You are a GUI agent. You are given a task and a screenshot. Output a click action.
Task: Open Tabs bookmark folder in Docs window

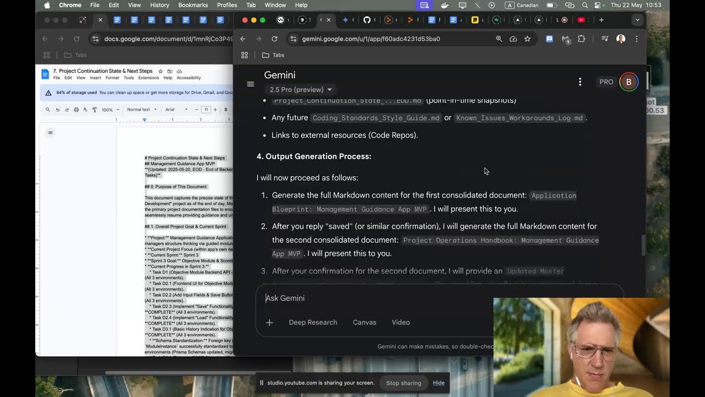75,55
